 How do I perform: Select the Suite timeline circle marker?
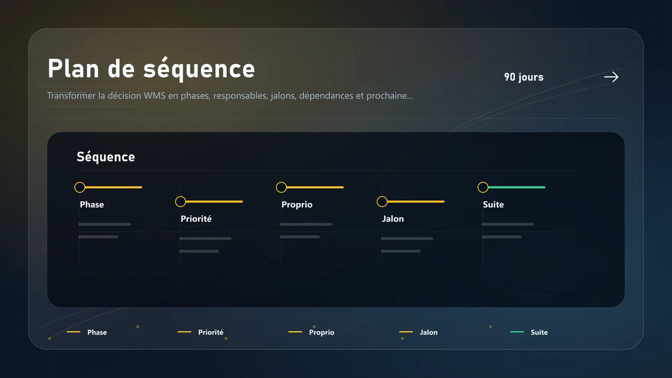(483, 187)
